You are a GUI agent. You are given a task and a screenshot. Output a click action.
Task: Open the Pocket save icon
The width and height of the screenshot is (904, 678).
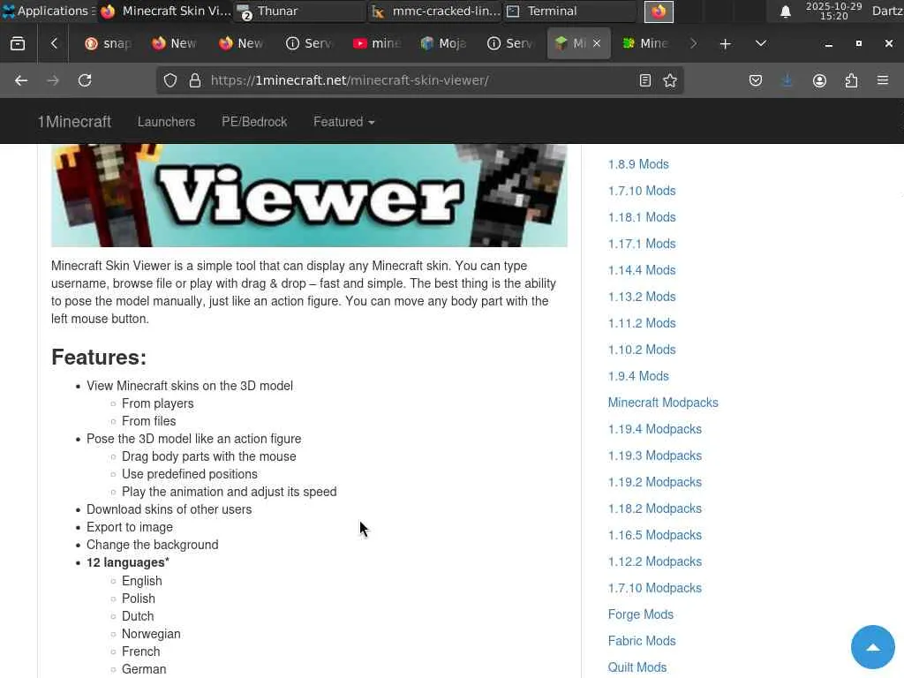click(x=756, y=80)
